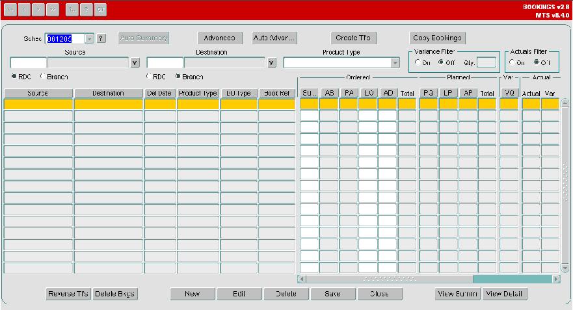
Task: Turn Variance Filter On
Action: (418, 62)
